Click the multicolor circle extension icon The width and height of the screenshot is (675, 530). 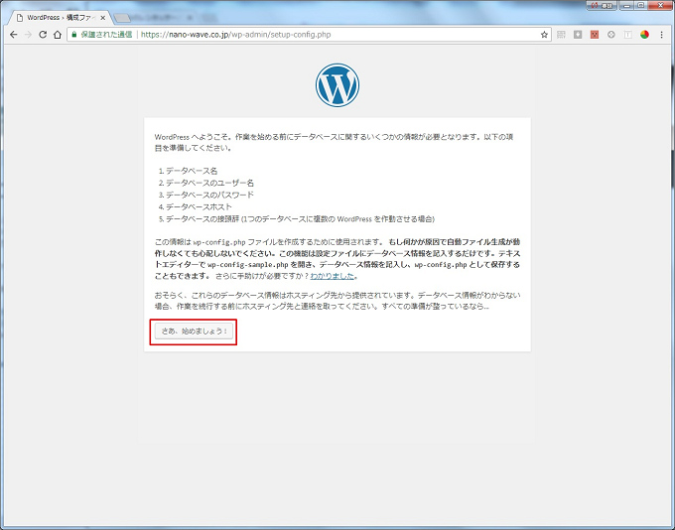point(644,34)
